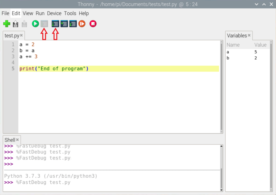The width and height of the screenshot is (276, 195).
Task: Select variable a row with value 5
Action: pyautogui.click(x=247, y=52)
